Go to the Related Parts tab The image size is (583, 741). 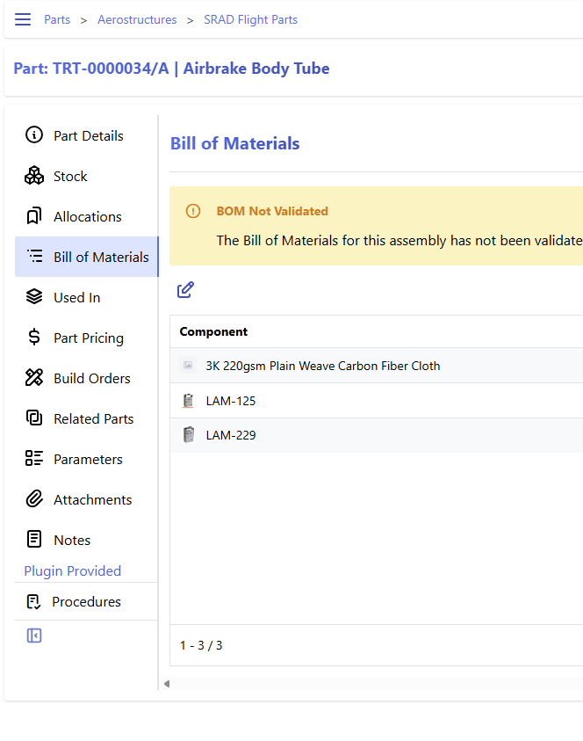pos(86,418)
